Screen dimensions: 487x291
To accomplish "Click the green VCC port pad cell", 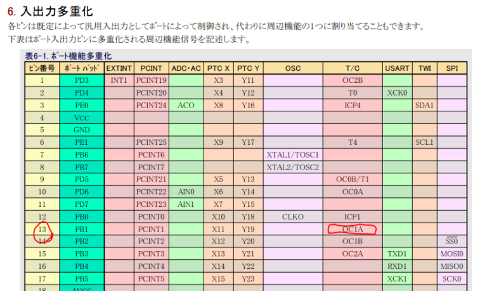I will click(81, 118).
